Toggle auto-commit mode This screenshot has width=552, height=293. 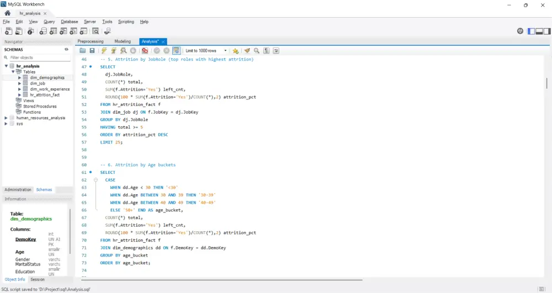(x=177, y=51)
